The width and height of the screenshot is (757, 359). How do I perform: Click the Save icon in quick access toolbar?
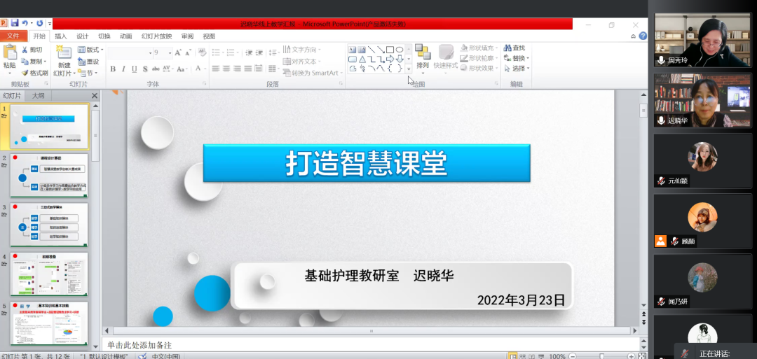coord(15,23)
